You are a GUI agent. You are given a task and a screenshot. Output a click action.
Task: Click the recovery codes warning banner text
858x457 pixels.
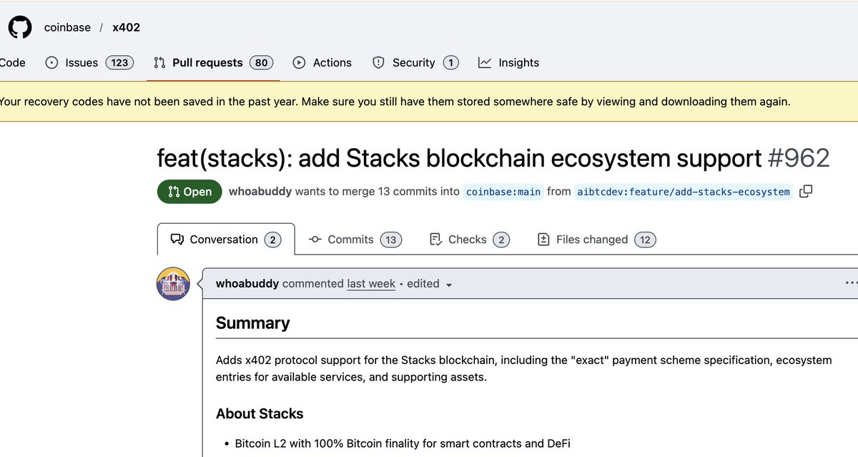coord(395,102)
